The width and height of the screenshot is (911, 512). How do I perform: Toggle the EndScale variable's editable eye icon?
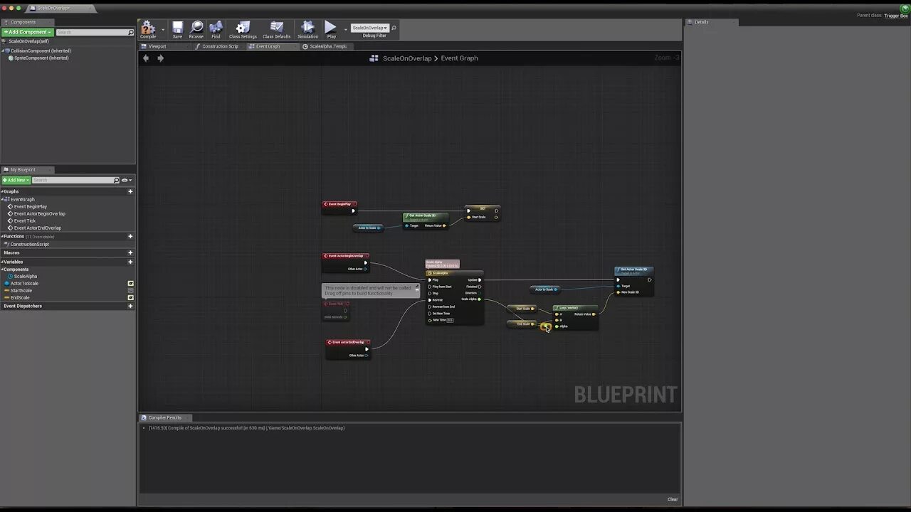pyautogui.click(x=130, y=297)
